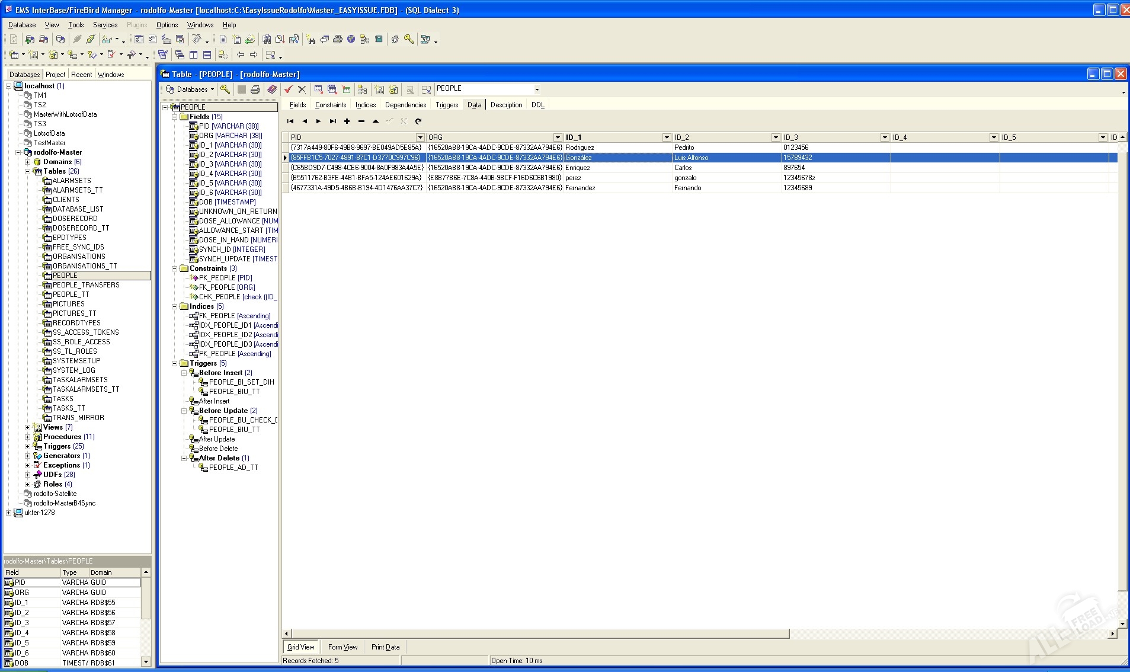Expand the Views node in database tree
The height and width of the screenshot is (672, 1130).
[x=27, y=427]
